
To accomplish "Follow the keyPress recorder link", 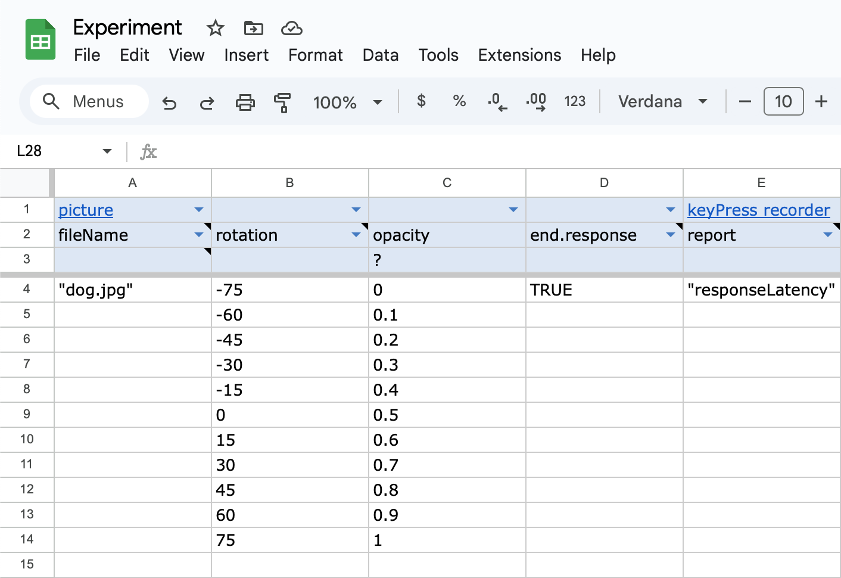I will tap(758, 210).
